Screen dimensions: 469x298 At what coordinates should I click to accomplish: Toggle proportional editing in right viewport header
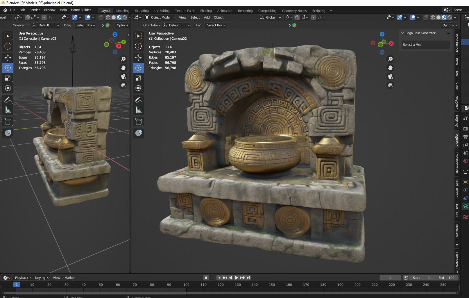tap(314, 17)
